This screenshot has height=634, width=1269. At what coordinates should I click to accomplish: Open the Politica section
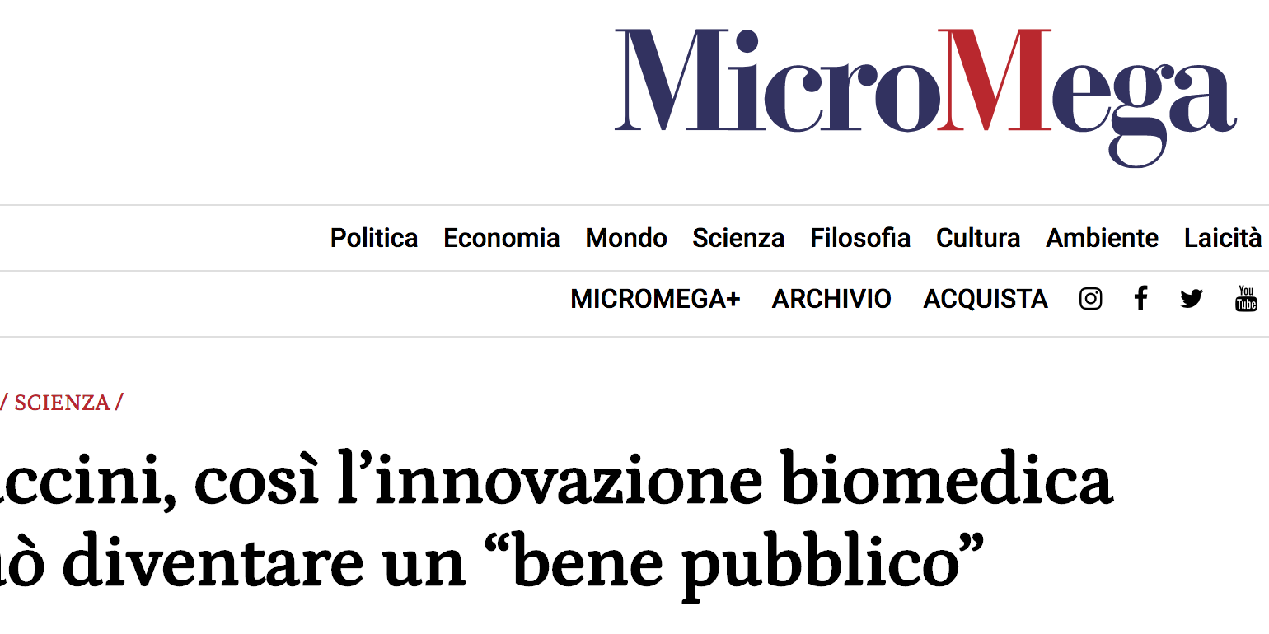tap(374, 238)
